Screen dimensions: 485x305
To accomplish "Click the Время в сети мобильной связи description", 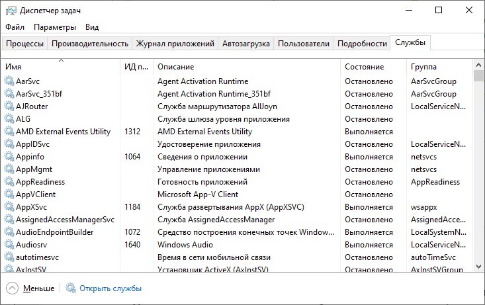I will point(214,257).
